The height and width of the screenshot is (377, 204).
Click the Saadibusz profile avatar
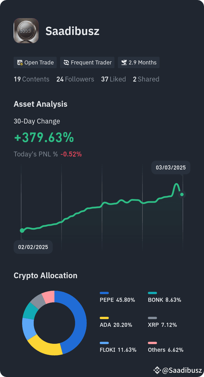[26, 31]
